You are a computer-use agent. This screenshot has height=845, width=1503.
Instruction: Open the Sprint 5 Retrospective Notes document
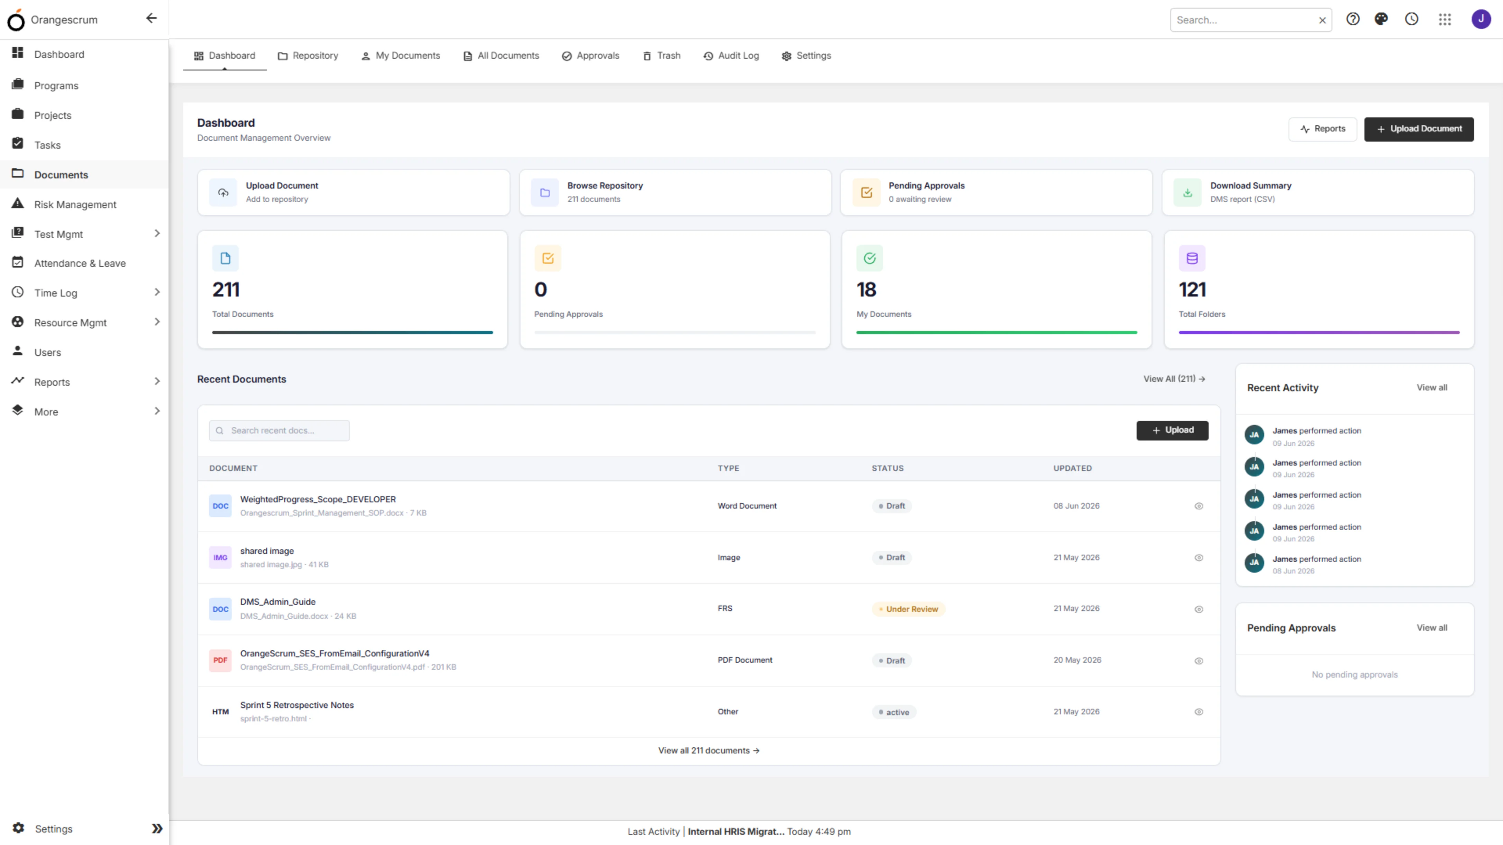pyautogui.click(x=297, y=705)
